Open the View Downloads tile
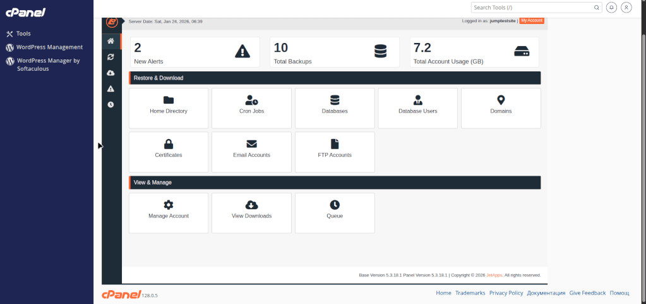 click(x=251, y=213)
